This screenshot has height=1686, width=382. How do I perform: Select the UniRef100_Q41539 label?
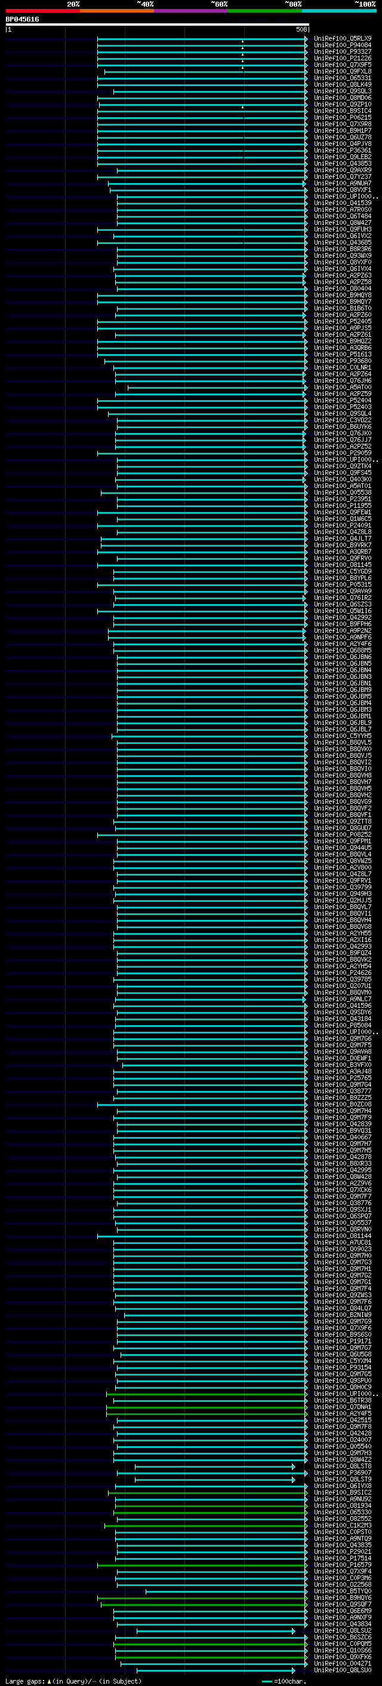343,203
